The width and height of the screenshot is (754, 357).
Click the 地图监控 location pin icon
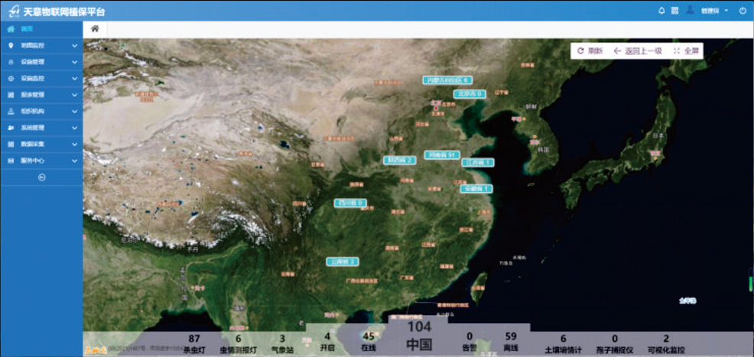pos(11,46)
